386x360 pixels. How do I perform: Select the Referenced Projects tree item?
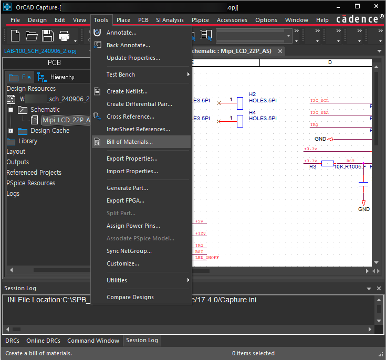[x=34, y=173]
